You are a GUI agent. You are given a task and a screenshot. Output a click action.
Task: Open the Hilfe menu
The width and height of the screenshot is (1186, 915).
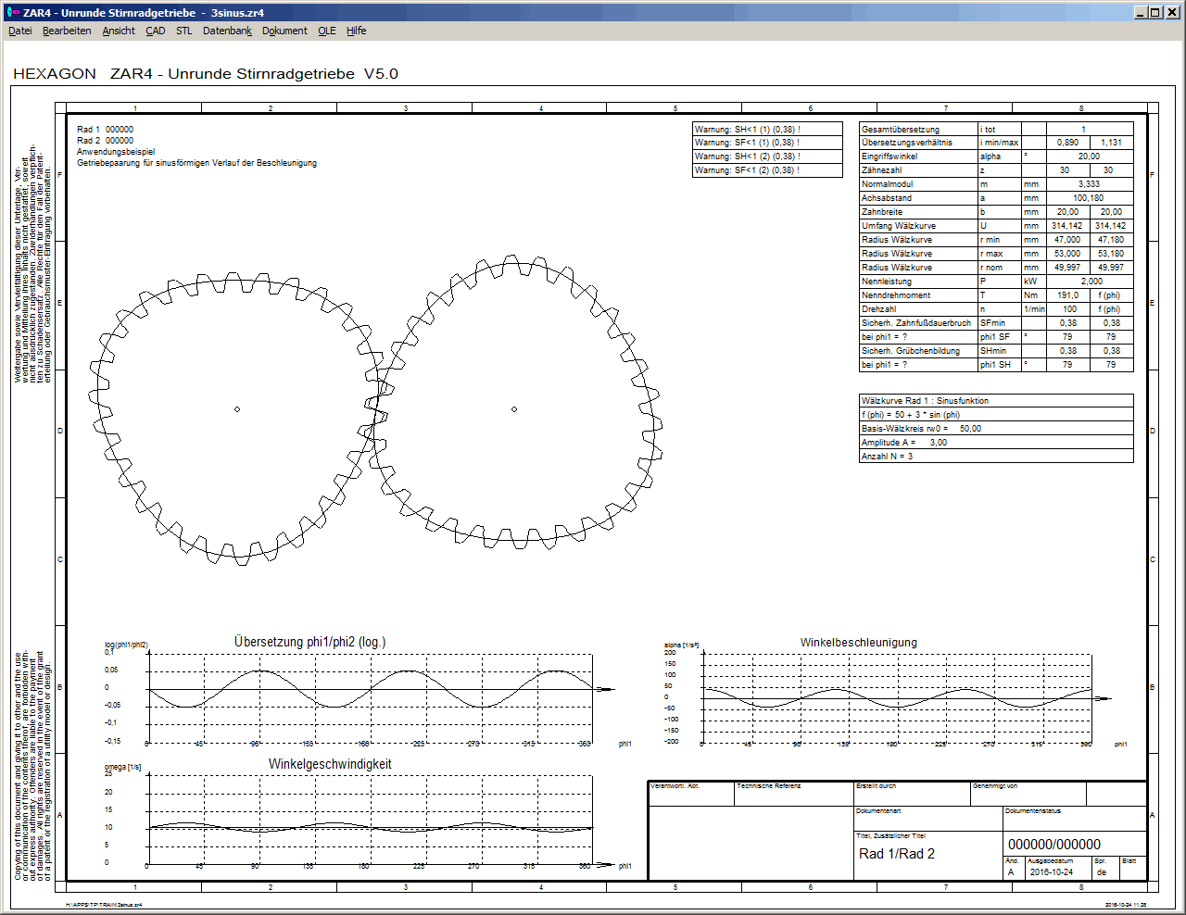(x=357, y=31)
